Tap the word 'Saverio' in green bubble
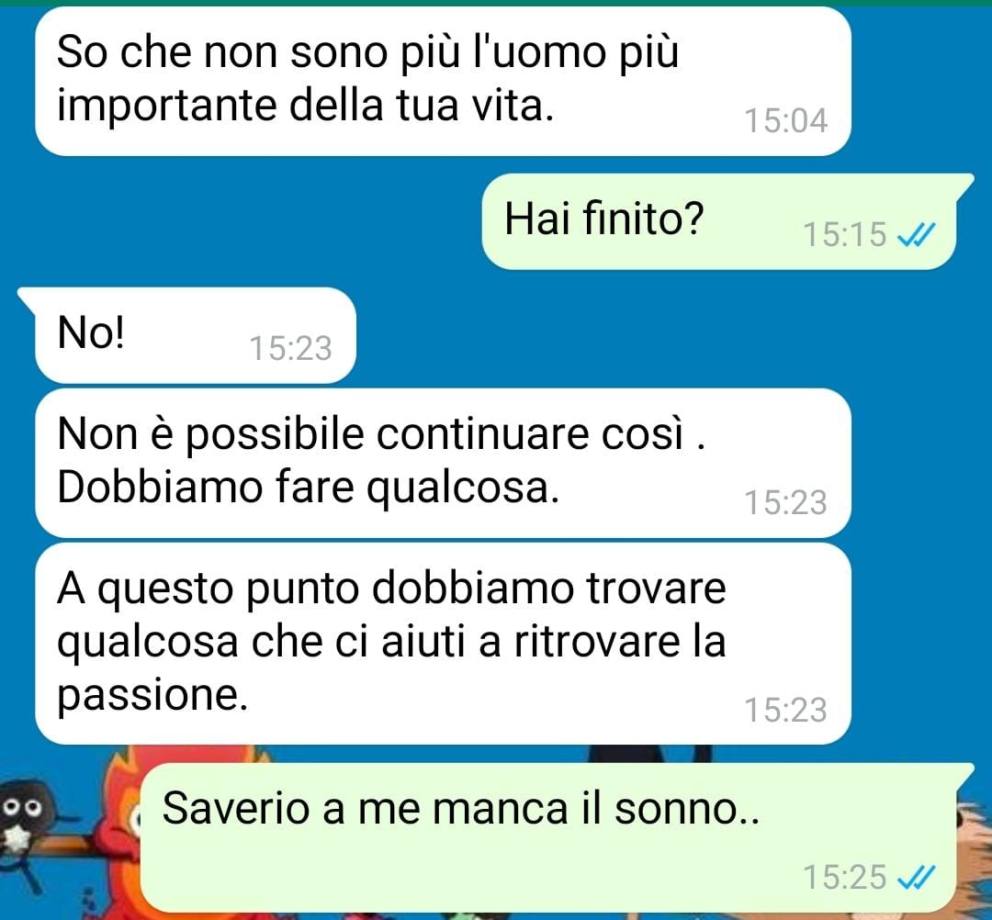This screenshot has height=920, width=992. [x=237, y=809]
